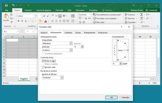Screen dimensions: 162x103
Task: Click the clear eraser icon
Action: click(142, 22)
